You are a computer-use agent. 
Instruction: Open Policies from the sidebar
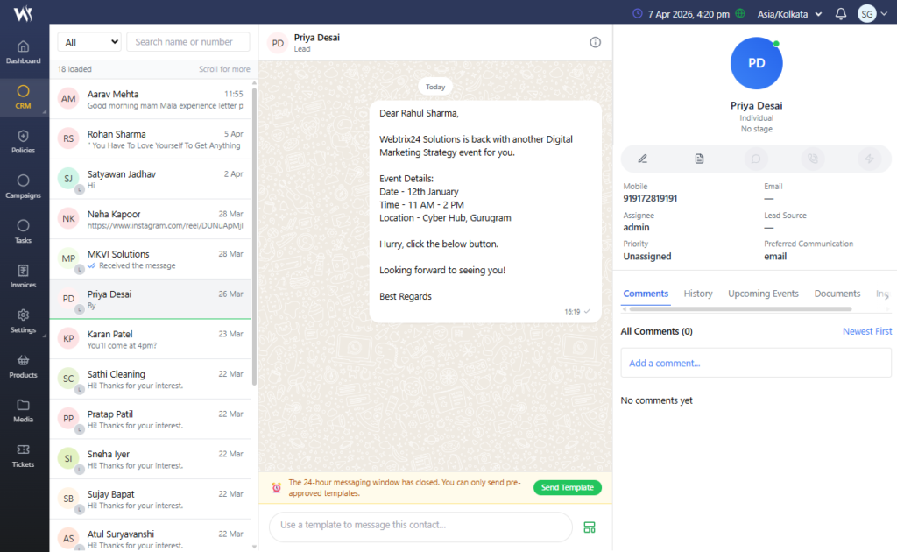click(24, 141)
